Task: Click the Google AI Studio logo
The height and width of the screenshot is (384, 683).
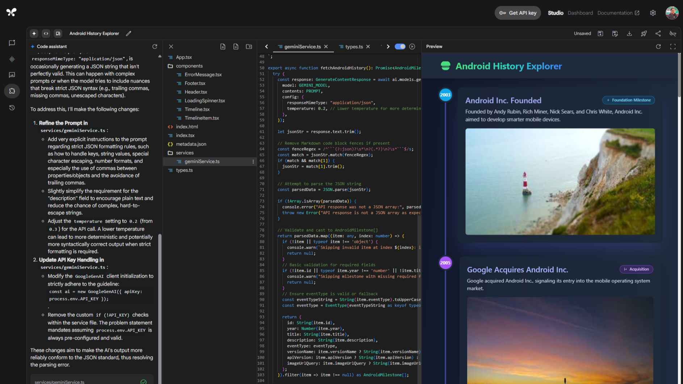Action: pos(11,12)
